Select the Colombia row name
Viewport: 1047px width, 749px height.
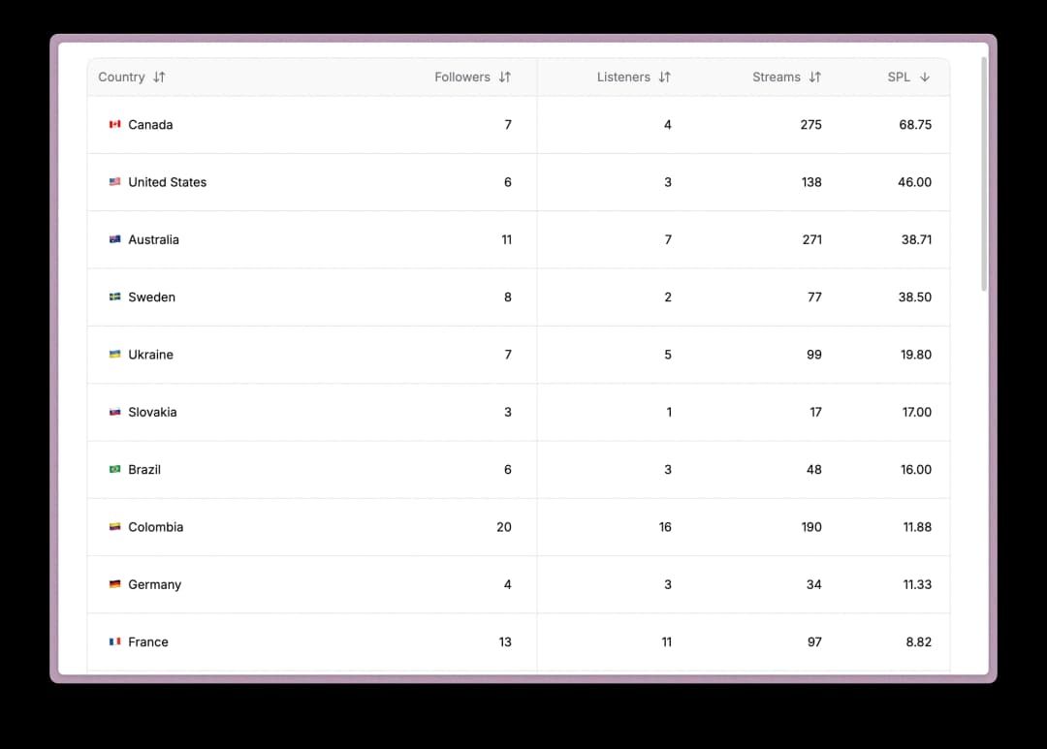coord(155,527)
